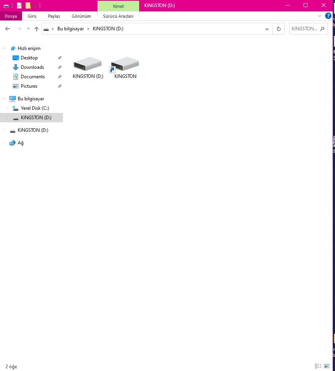Image resolution: width=335 pixels, height=371 pixels.
Task: Click the pin icon next to Pictures
Action: pyautogui.click(x=60, y=86)
